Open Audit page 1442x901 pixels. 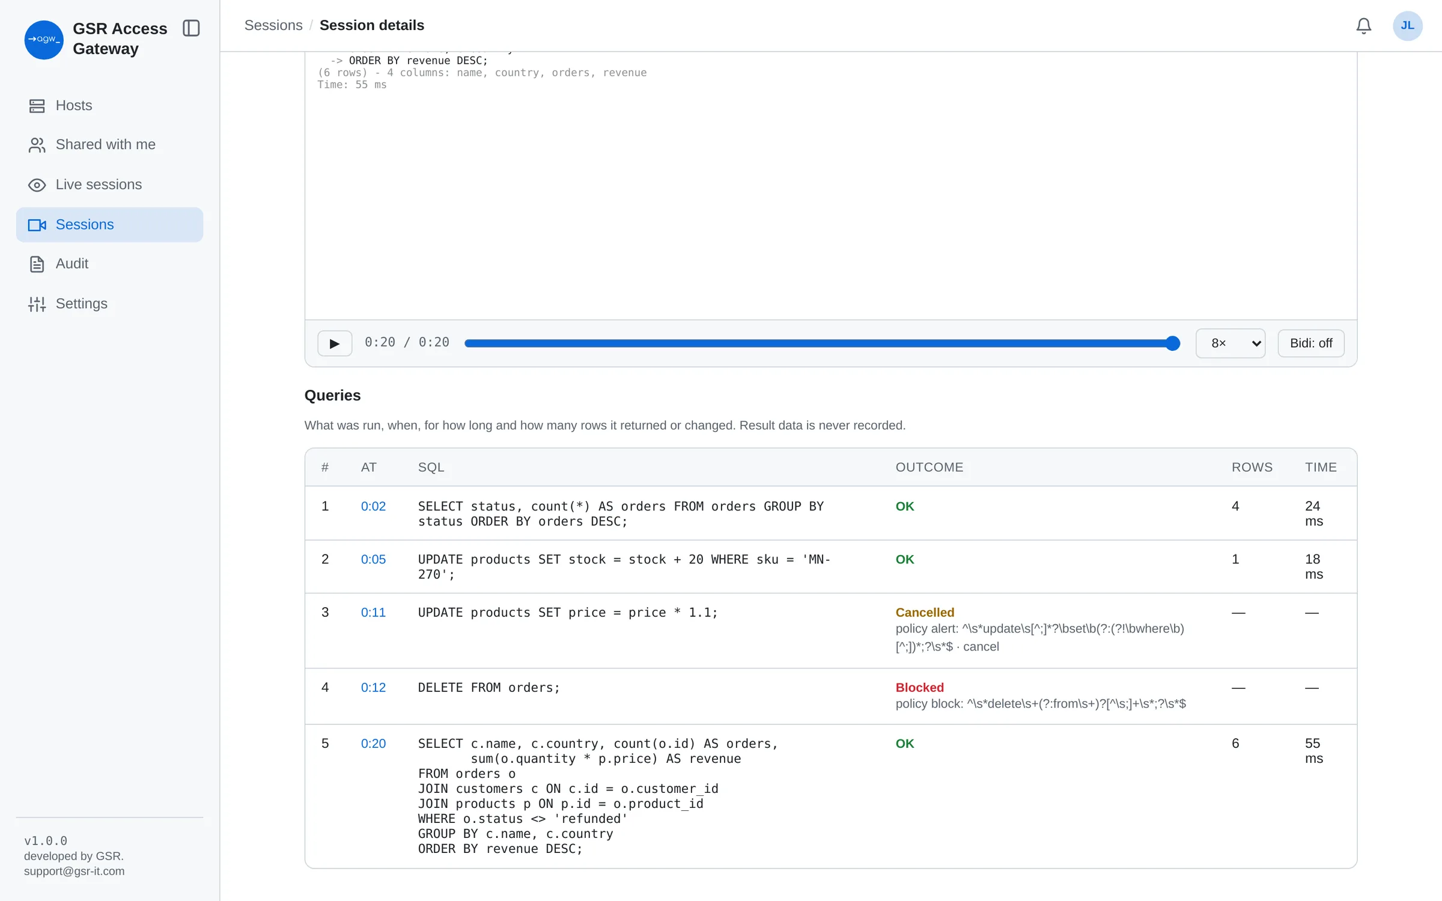point(109,264)
